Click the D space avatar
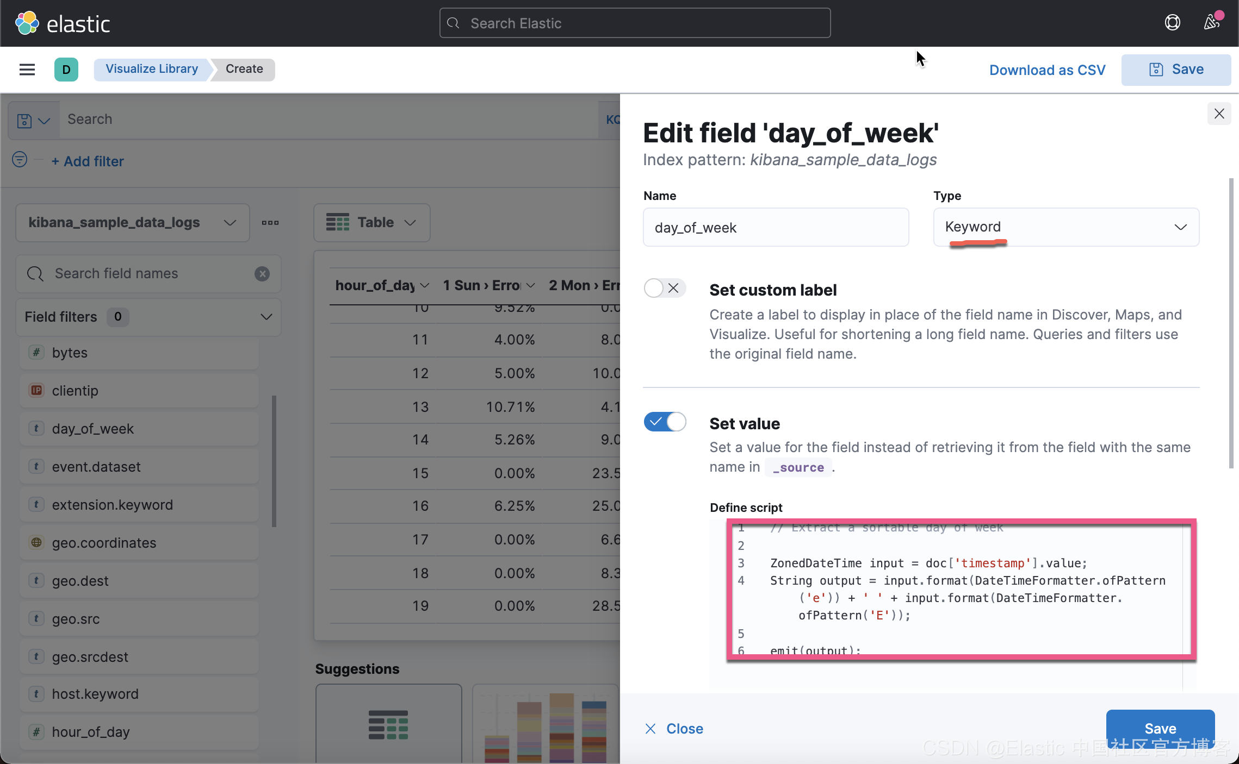The width and height of the screenshot is (1239, 764). pos(66,70)
